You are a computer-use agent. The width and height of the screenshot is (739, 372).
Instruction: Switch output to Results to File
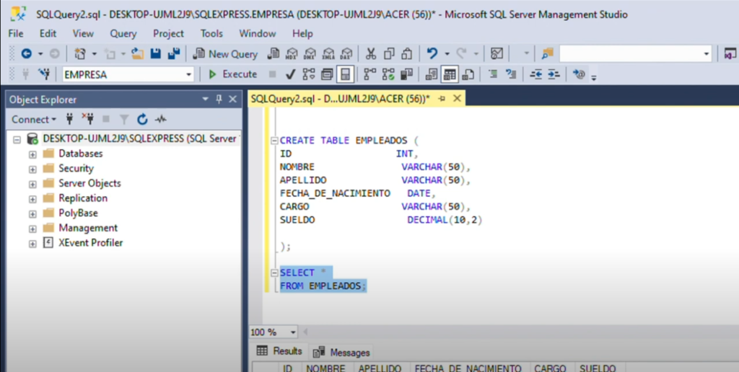pos(468,74)
